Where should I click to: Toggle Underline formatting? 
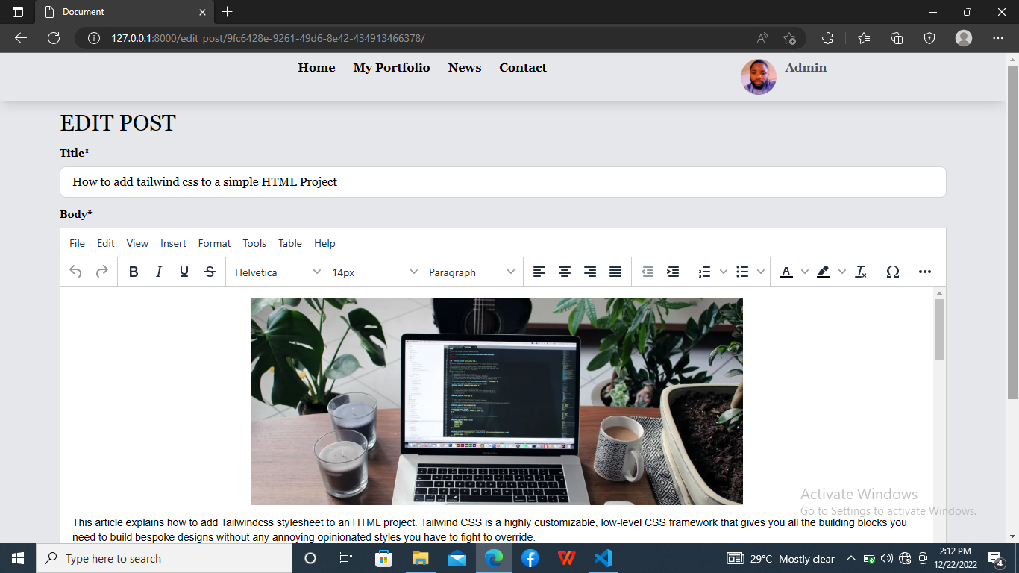[184, 272]
